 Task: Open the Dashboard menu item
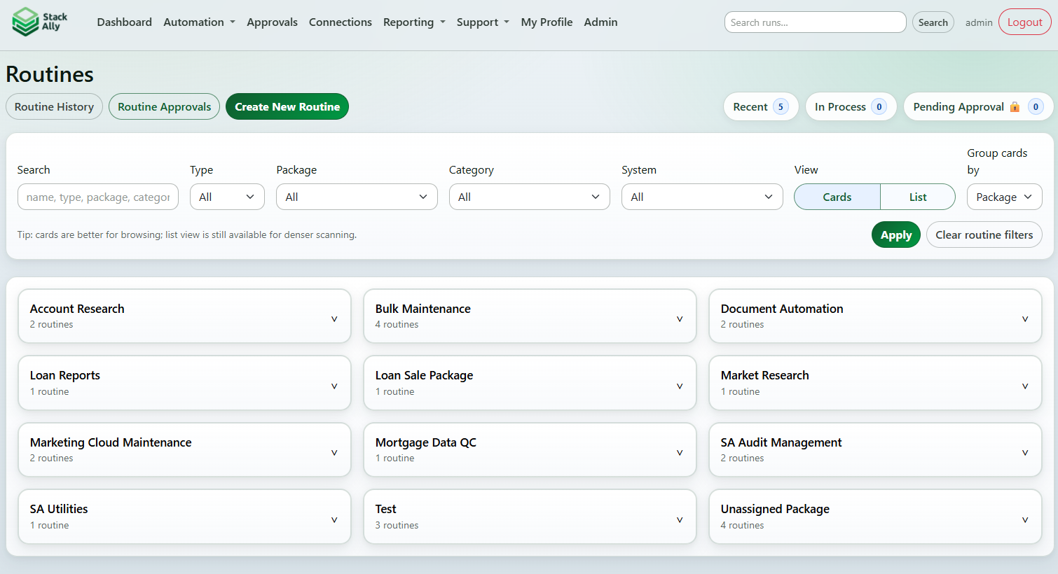[x=124, y=22]
